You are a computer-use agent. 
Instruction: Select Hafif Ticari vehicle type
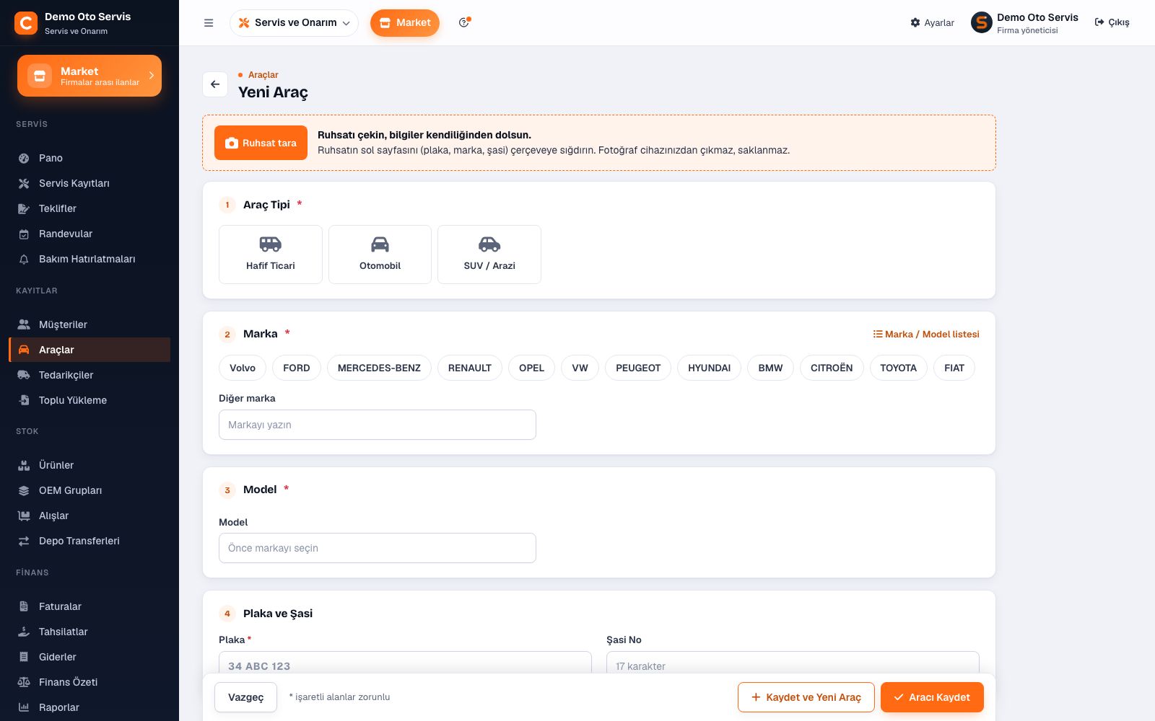click(271, 255)
